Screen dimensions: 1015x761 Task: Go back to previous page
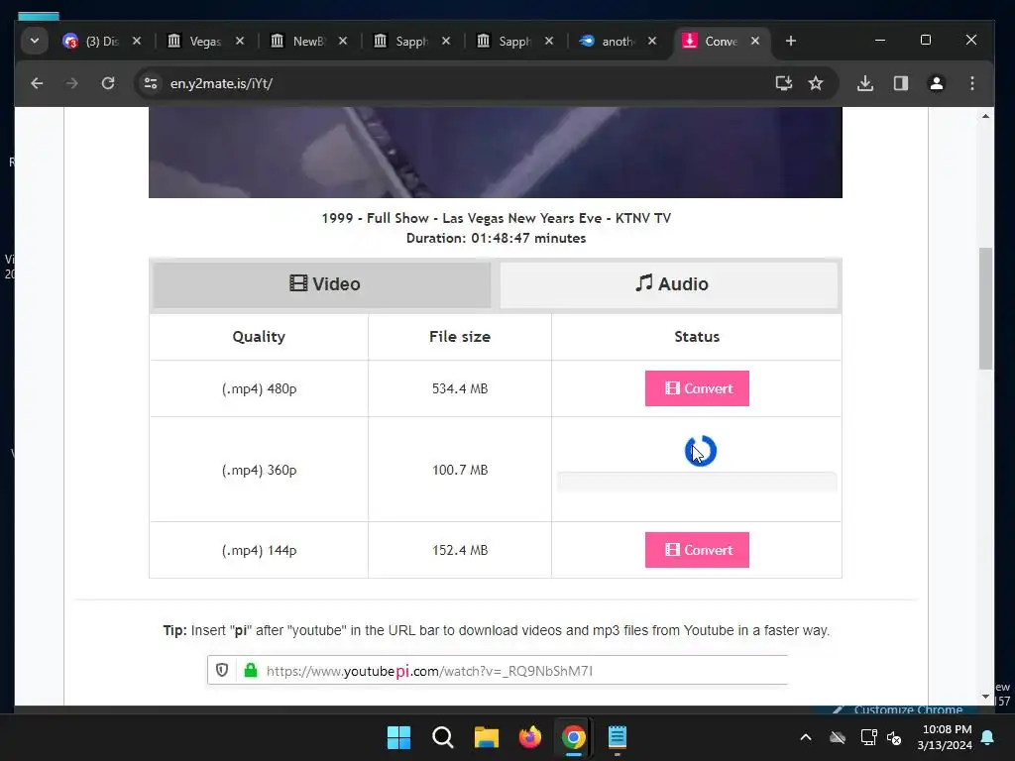37,83
